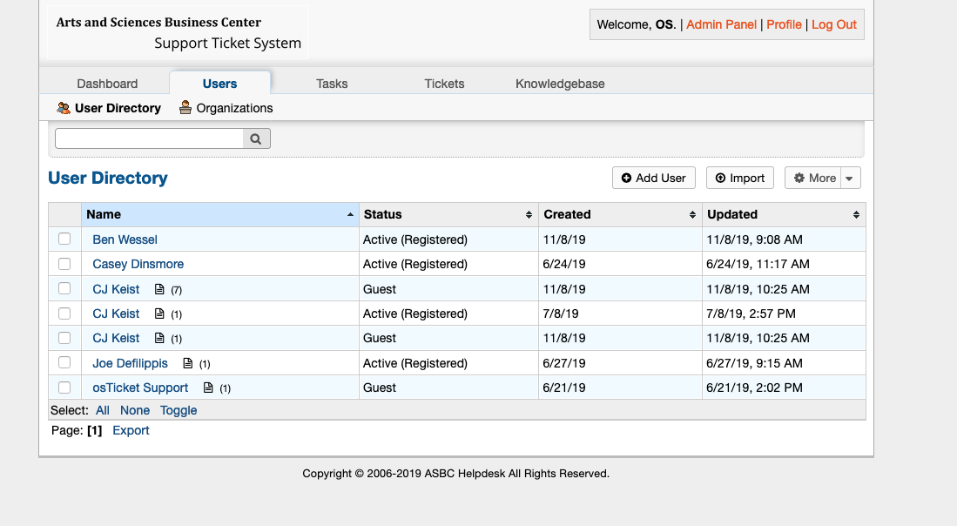Click the Export link

[131, 430]
